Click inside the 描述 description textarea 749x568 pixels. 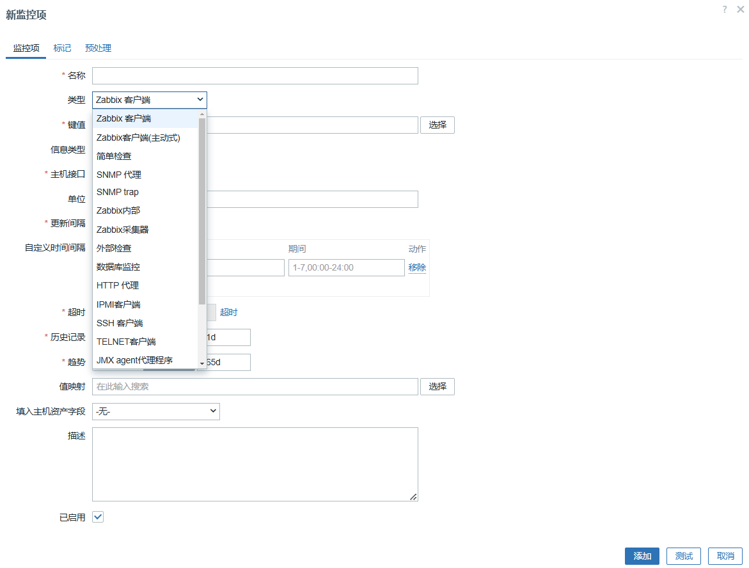coord(255,464)
